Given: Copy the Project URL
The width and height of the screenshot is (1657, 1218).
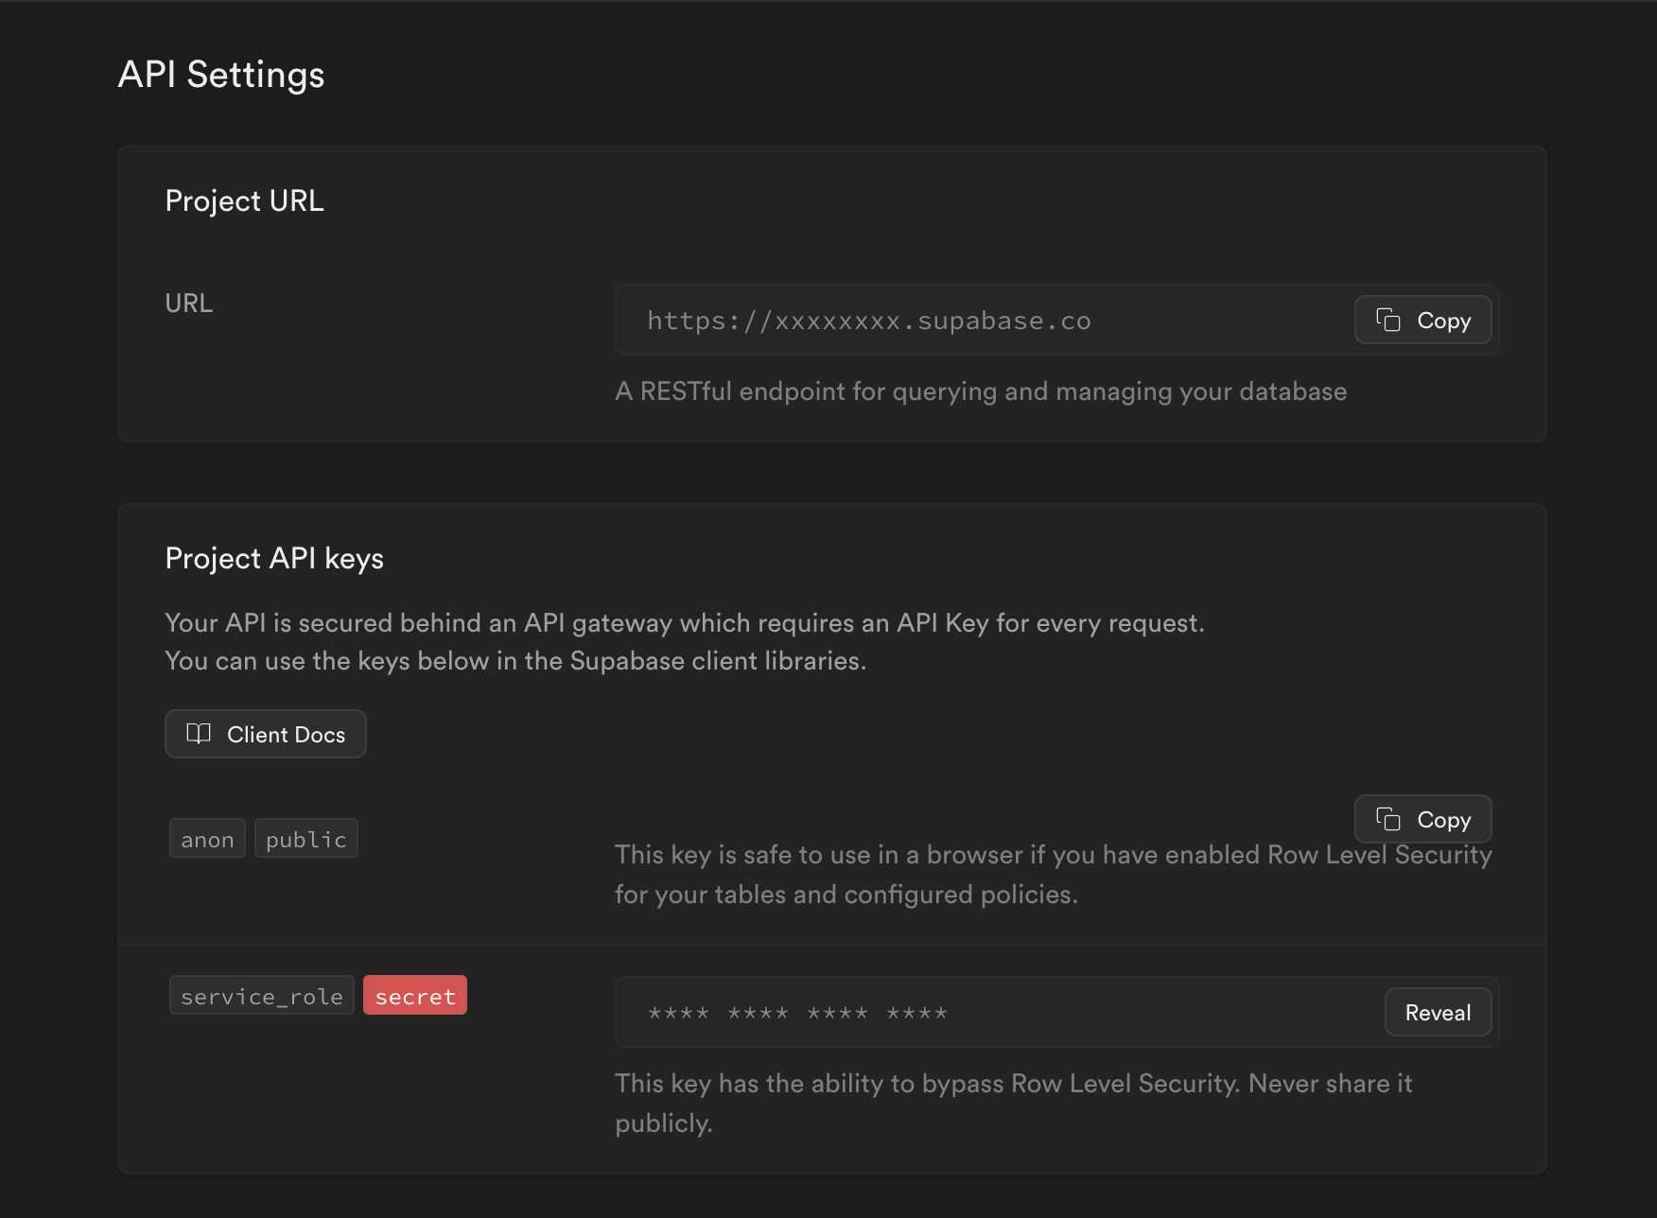Looking at the screenshot, I should tap(1422, 321).
